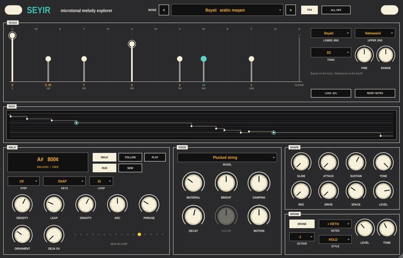Viewport: 403px width, 258px height.
Task: Click the cream pill button right of All Off
Action: coord(389,10)
